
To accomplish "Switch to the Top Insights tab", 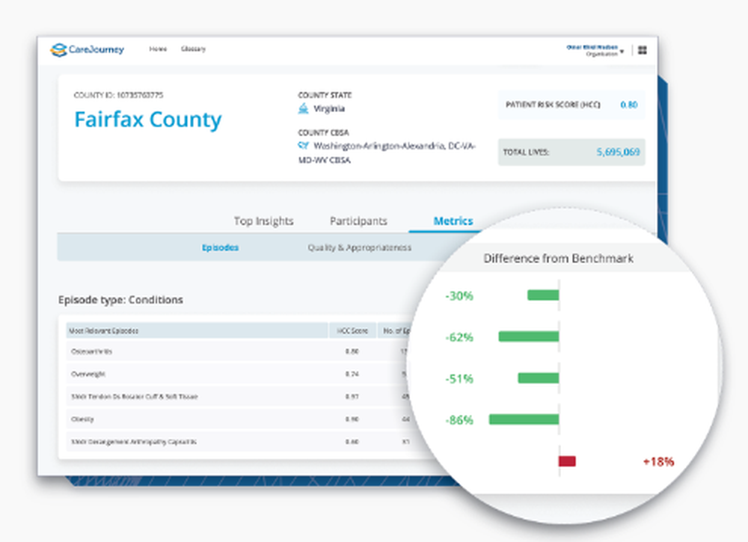I will (x=263, y=221).
